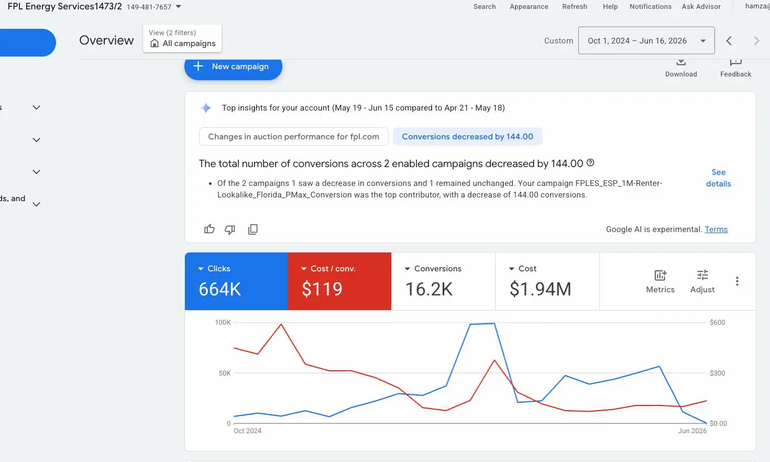Click the 16.2K conversions value
The height and width of the screenshot is (462, 770).
click(x=429, y=289)
